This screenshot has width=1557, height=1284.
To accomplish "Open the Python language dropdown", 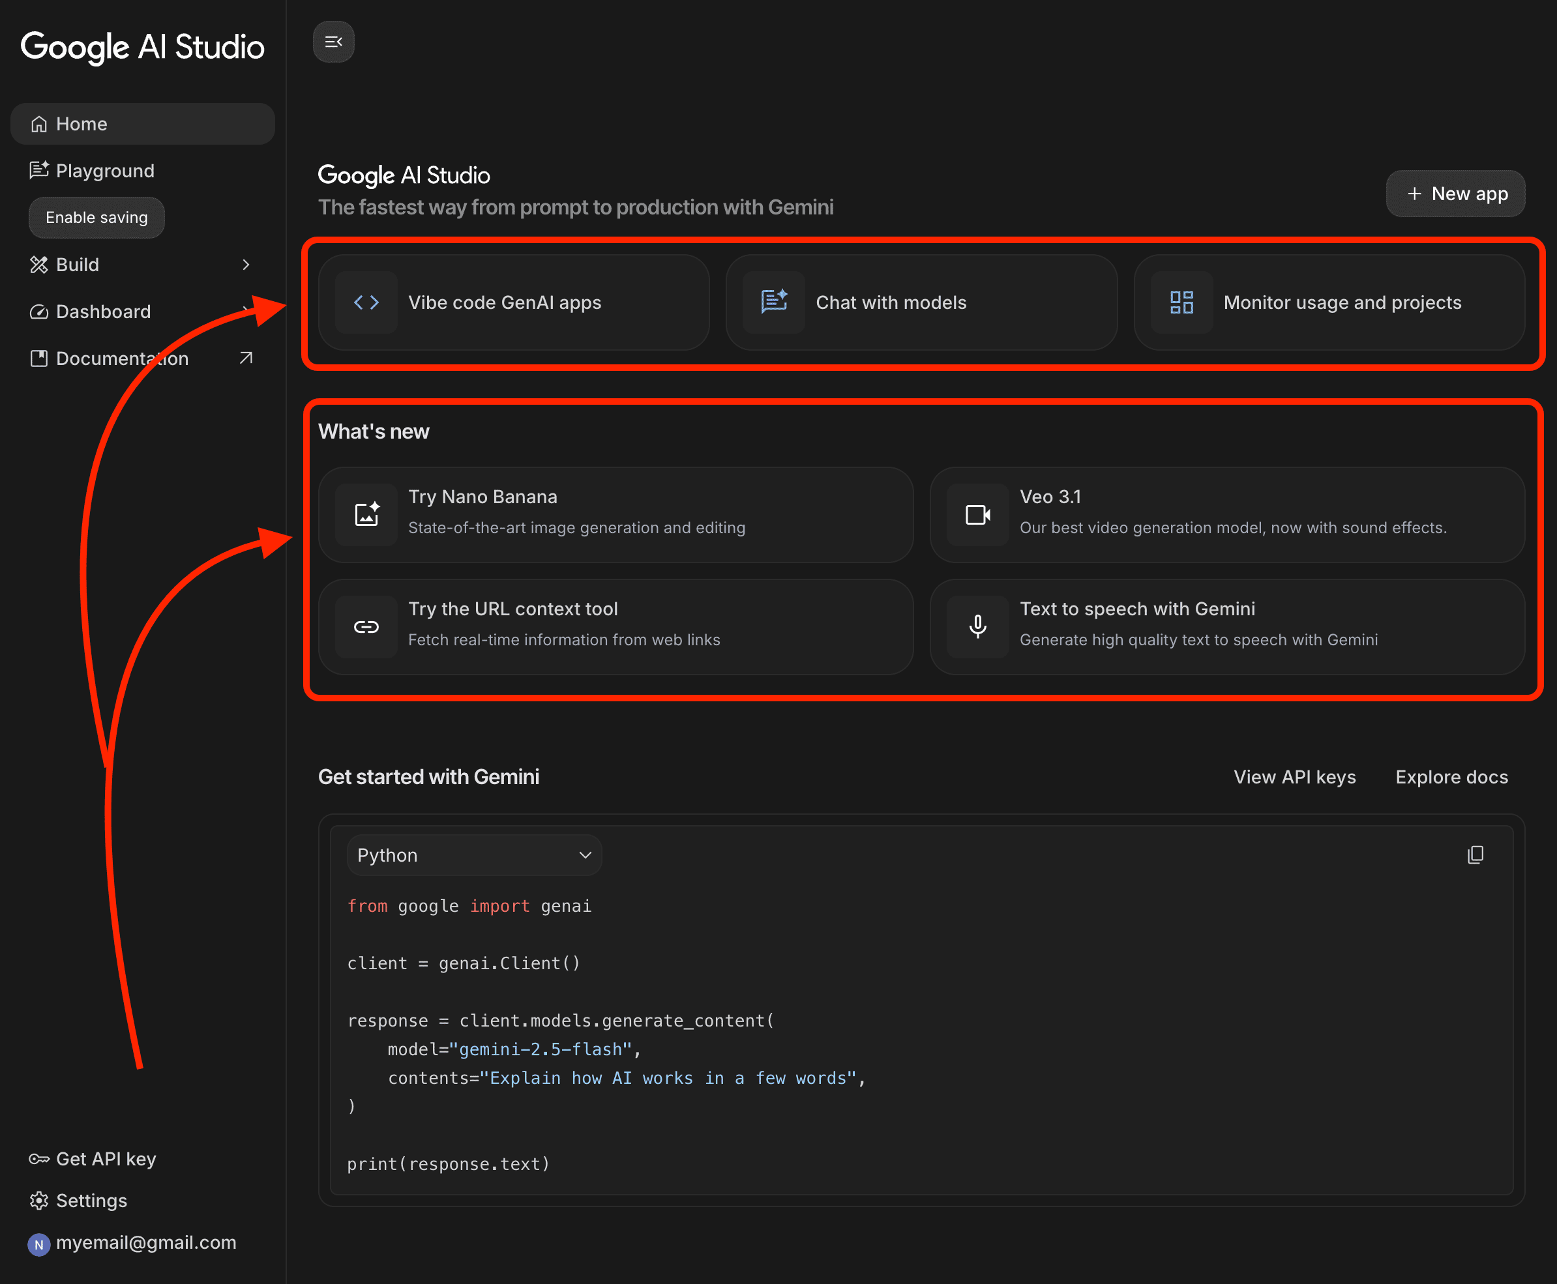I will pos(473,855).
